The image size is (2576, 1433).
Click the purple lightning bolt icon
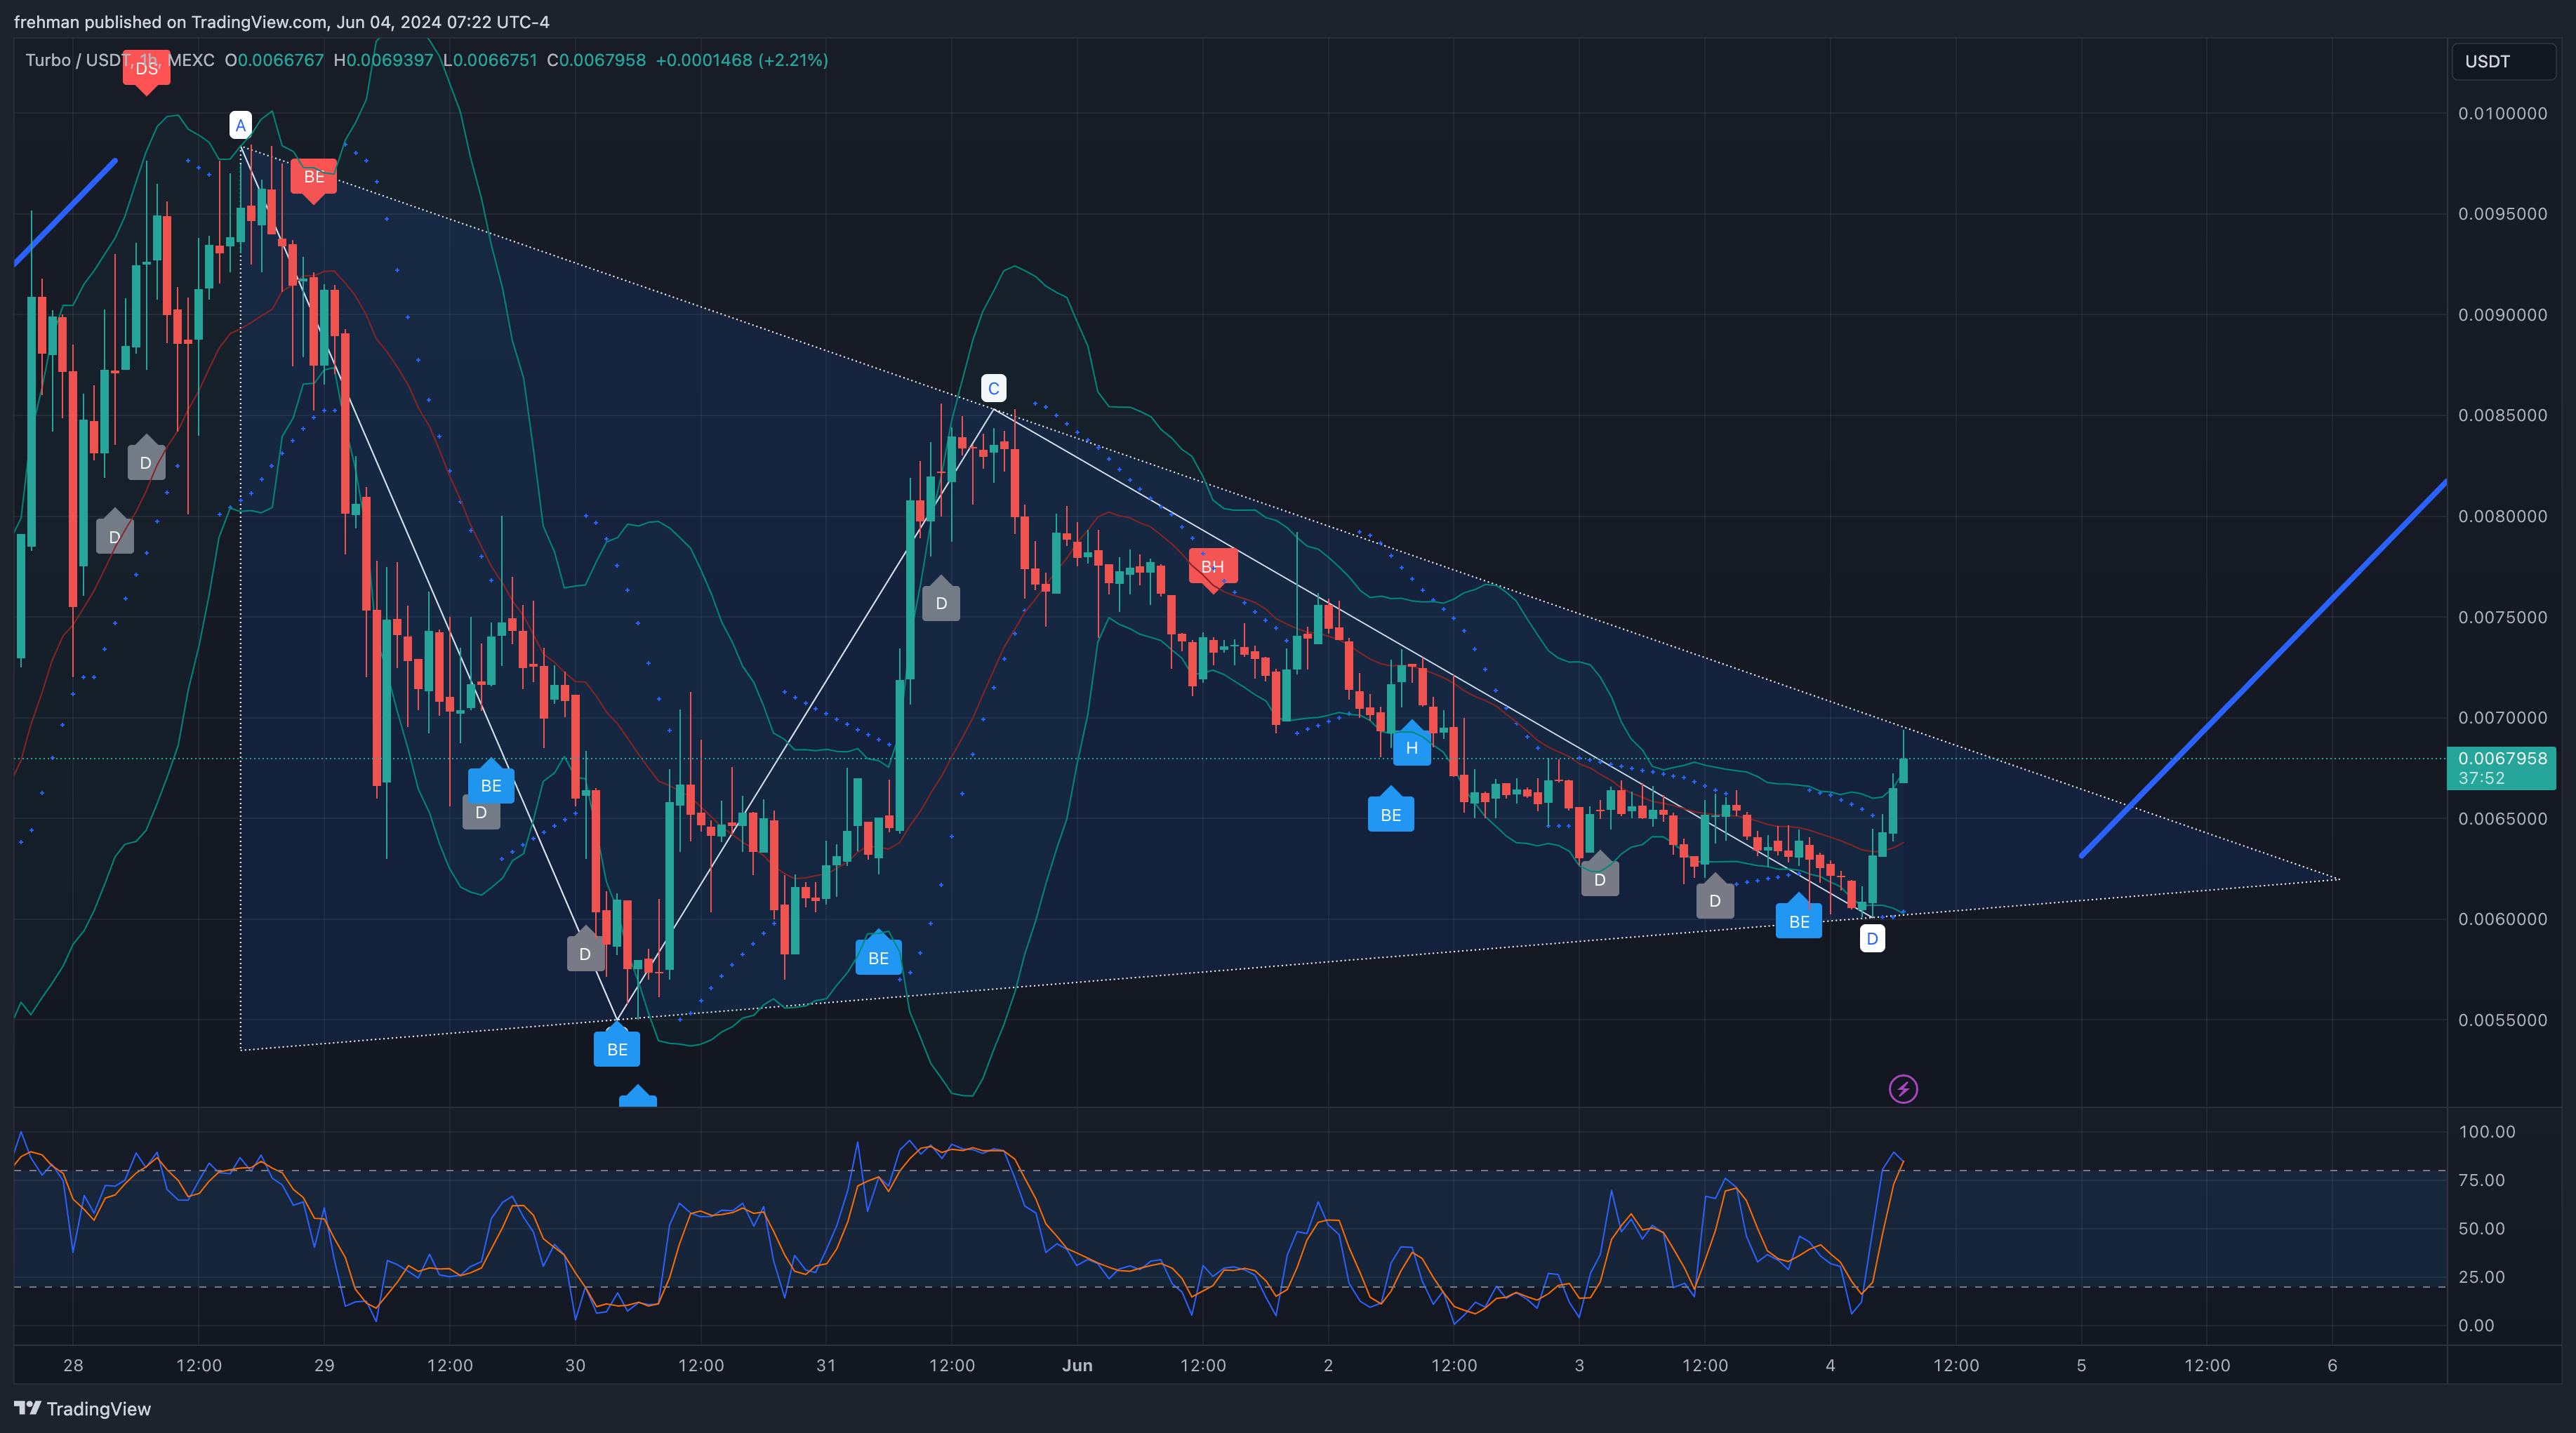point(1902,1089)
